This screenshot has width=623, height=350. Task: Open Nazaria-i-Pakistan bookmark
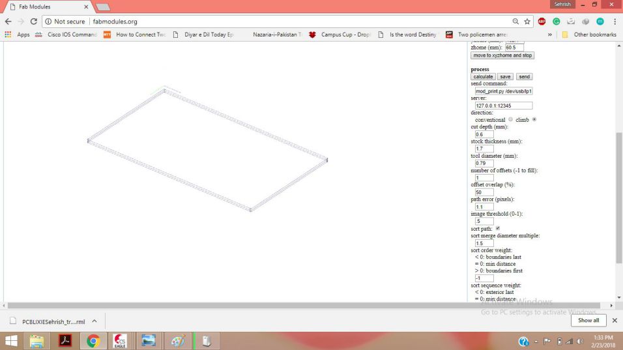[277, 35]
